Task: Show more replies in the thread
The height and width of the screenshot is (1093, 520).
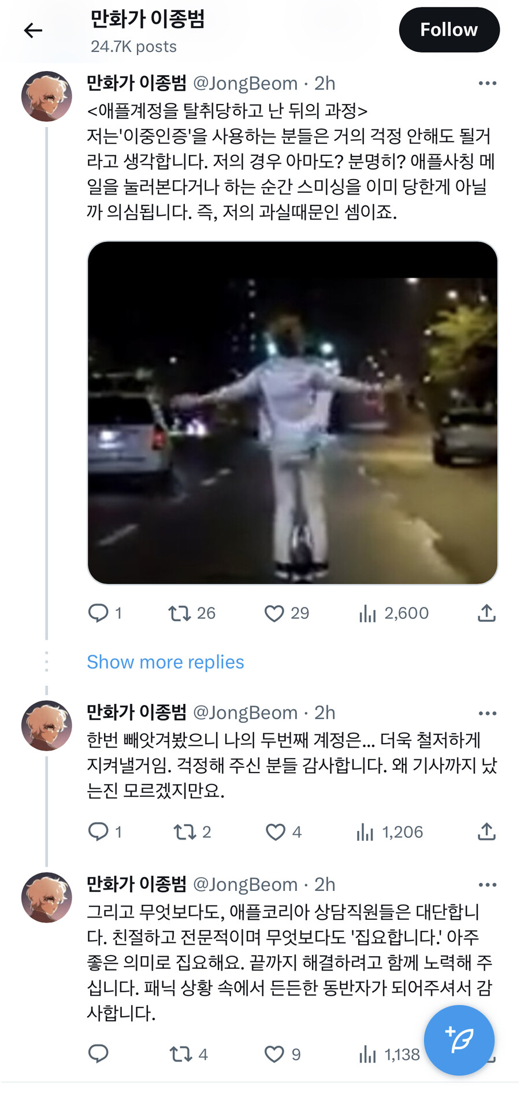Action: coord(165,662)
